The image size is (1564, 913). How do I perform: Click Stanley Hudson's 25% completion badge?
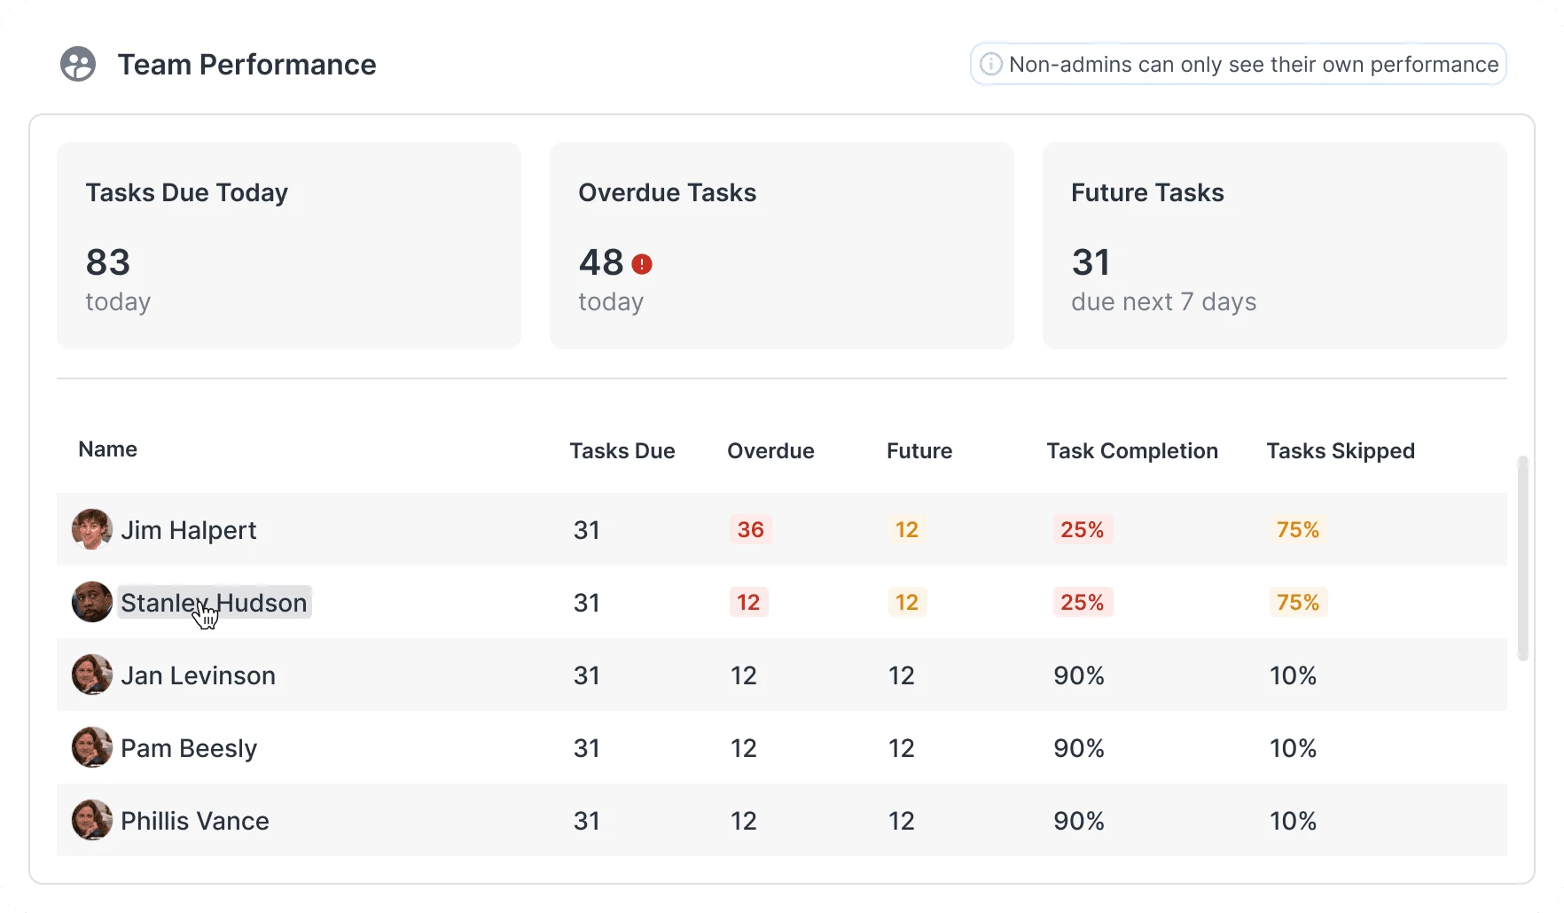1083,603
